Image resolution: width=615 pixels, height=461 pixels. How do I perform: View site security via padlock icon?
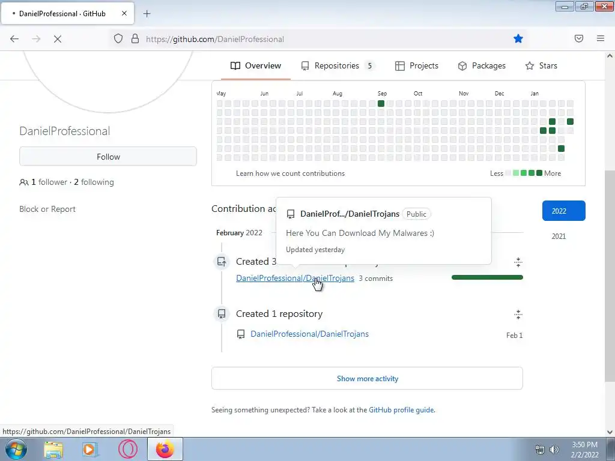pyautogui.click(x=135, y=38)
